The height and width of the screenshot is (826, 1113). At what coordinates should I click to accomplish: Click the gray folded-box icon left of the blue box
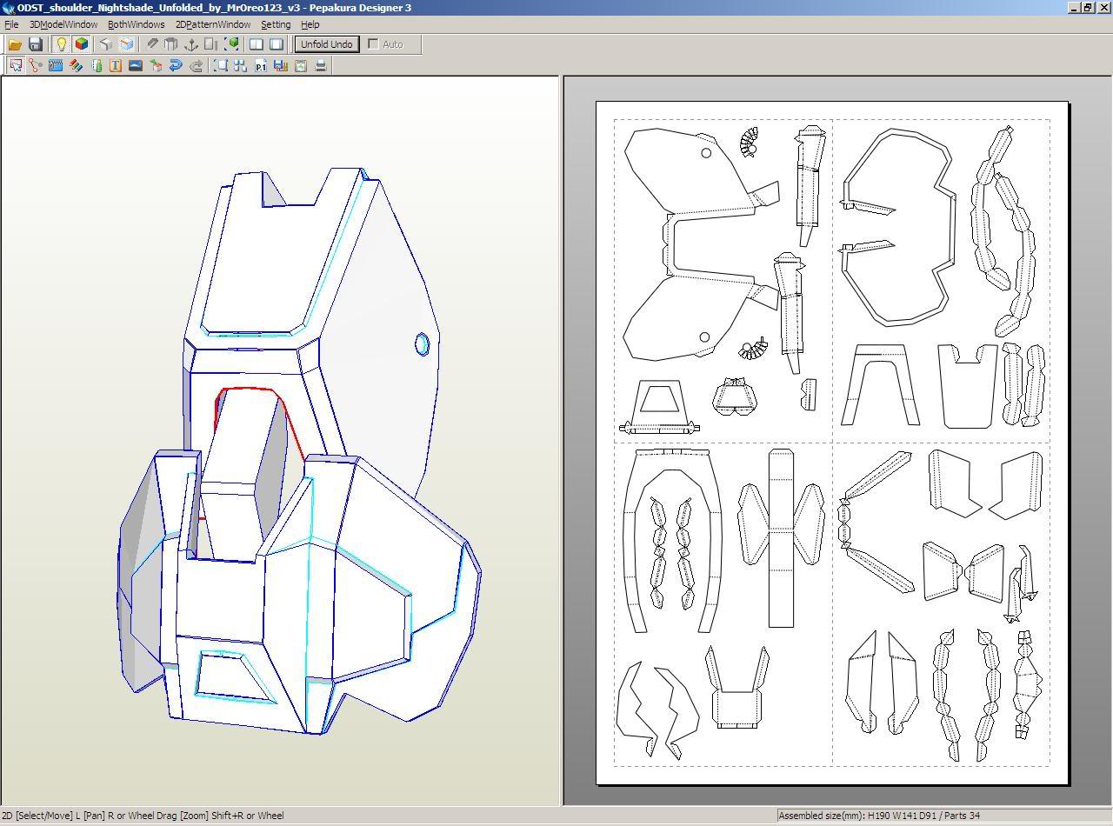106,44
